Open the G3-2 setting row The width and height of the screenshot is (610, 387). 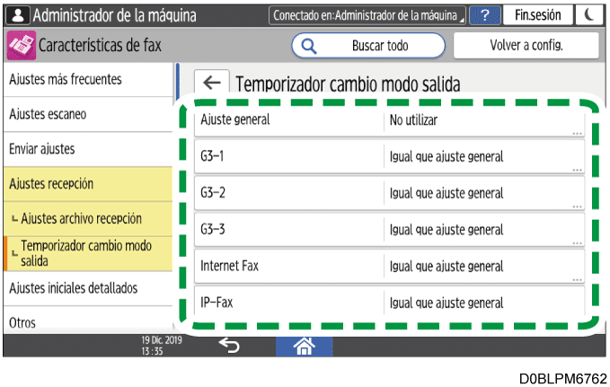tap(389, 193)
